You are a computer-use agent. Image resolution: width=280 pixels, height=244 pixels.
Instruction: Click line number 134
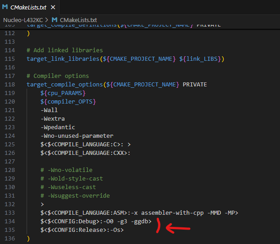click(9, 221)
